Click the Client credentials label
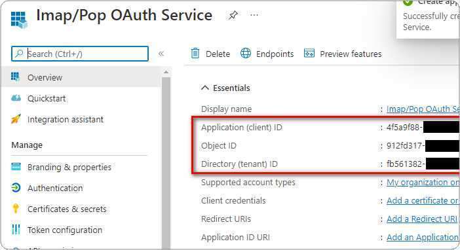This screenshot has width=460, height=250. point(233,201)
